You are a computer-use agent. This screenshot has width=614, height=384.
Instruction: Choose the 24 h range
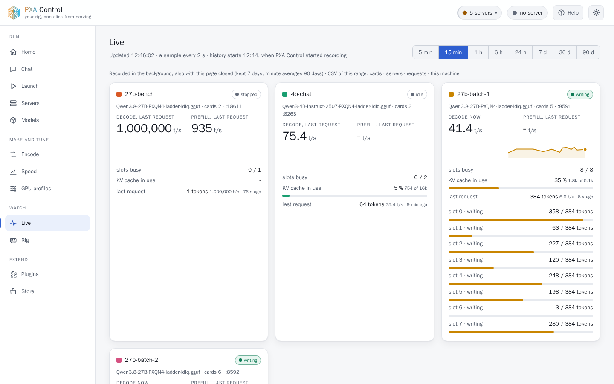click(521, 52)
